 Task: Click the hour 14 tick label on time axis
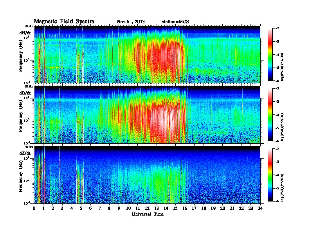click(166, 208)
